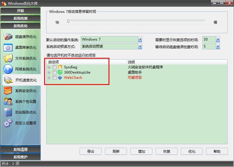Screen dimensions: 234x167
Task: Switch to the 开始 section
Action: click(x=20, y=11)
